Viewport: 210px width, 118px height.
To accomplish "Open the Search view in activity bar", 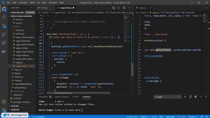I will coord(4,17).
